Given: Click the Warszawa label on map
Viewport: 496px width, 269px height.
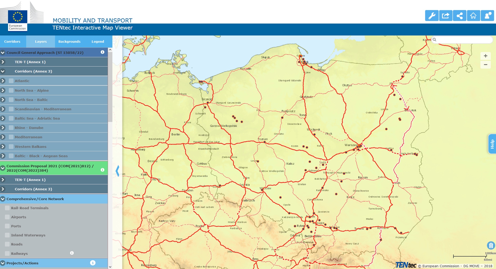Looking at the screenshot, I should pyautogui.click(x=351, y=145).
